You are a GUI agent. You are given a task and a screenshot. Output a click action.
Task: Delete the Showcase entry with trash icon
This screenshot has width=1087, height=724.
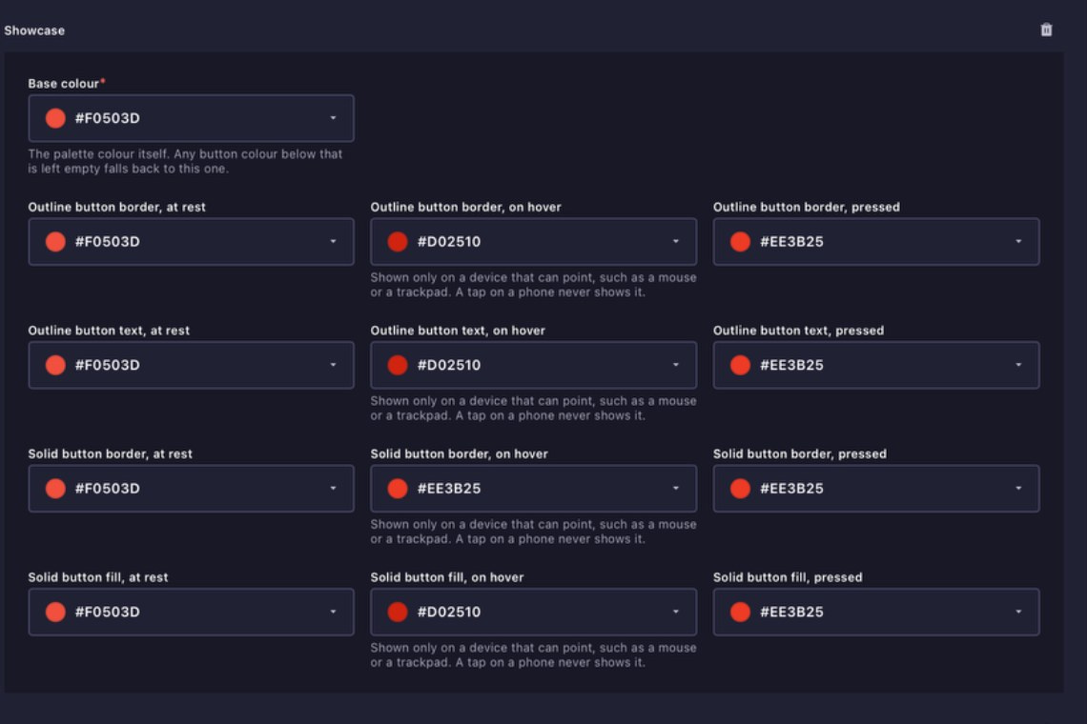pyautogui.click(x=1046, y=30)
